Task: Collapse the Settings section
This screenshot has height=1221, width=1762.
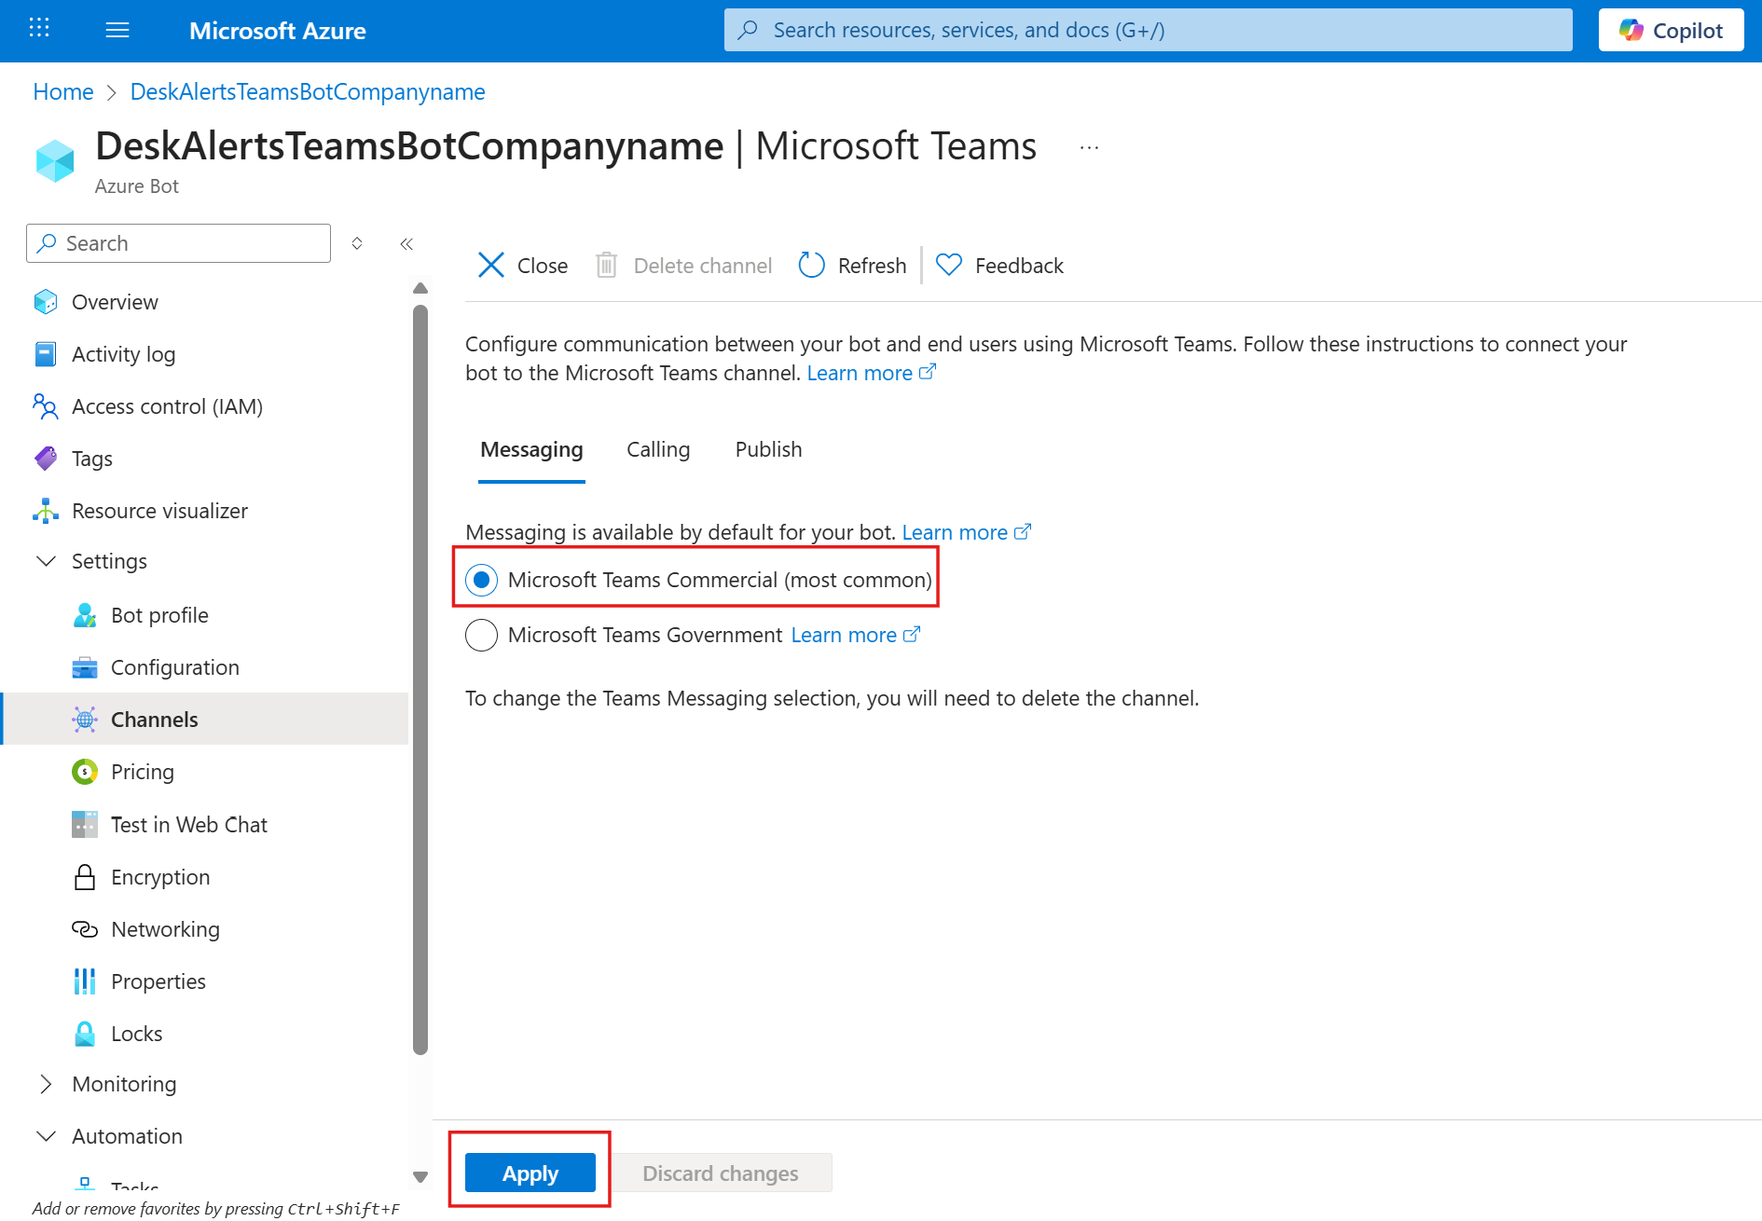Action: point(46,561)
